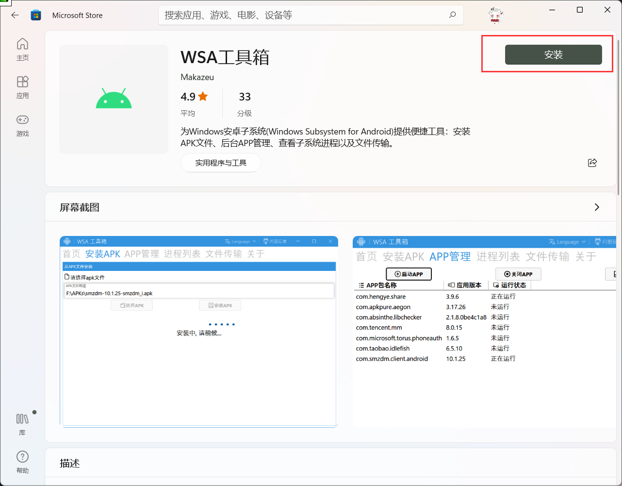622x486 pixels.
Task: Open the Games (游戏) sidebar section
Action: click(22, 125)
